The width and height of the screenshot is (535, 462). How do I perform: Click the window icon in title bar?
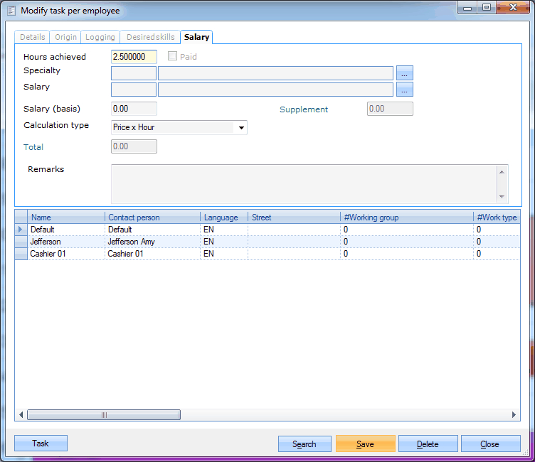pos(11,11)
